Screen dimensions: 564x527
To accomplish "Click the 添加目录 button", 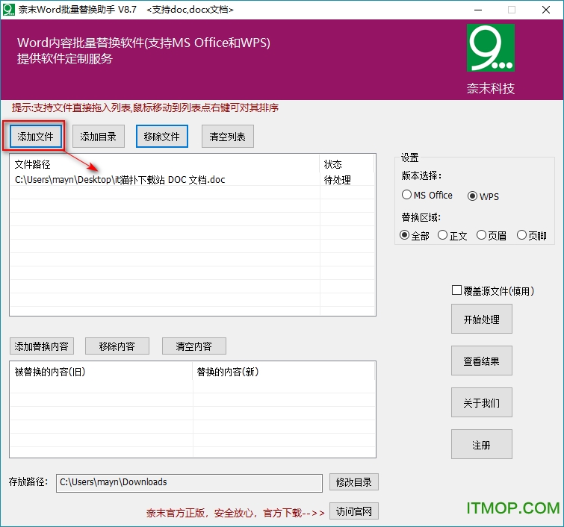I will (x=98, y=137).
